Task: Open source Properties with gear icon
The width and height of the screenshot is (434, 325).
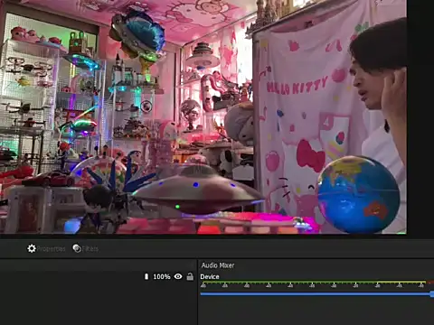Action: click(x=46, y=248)
